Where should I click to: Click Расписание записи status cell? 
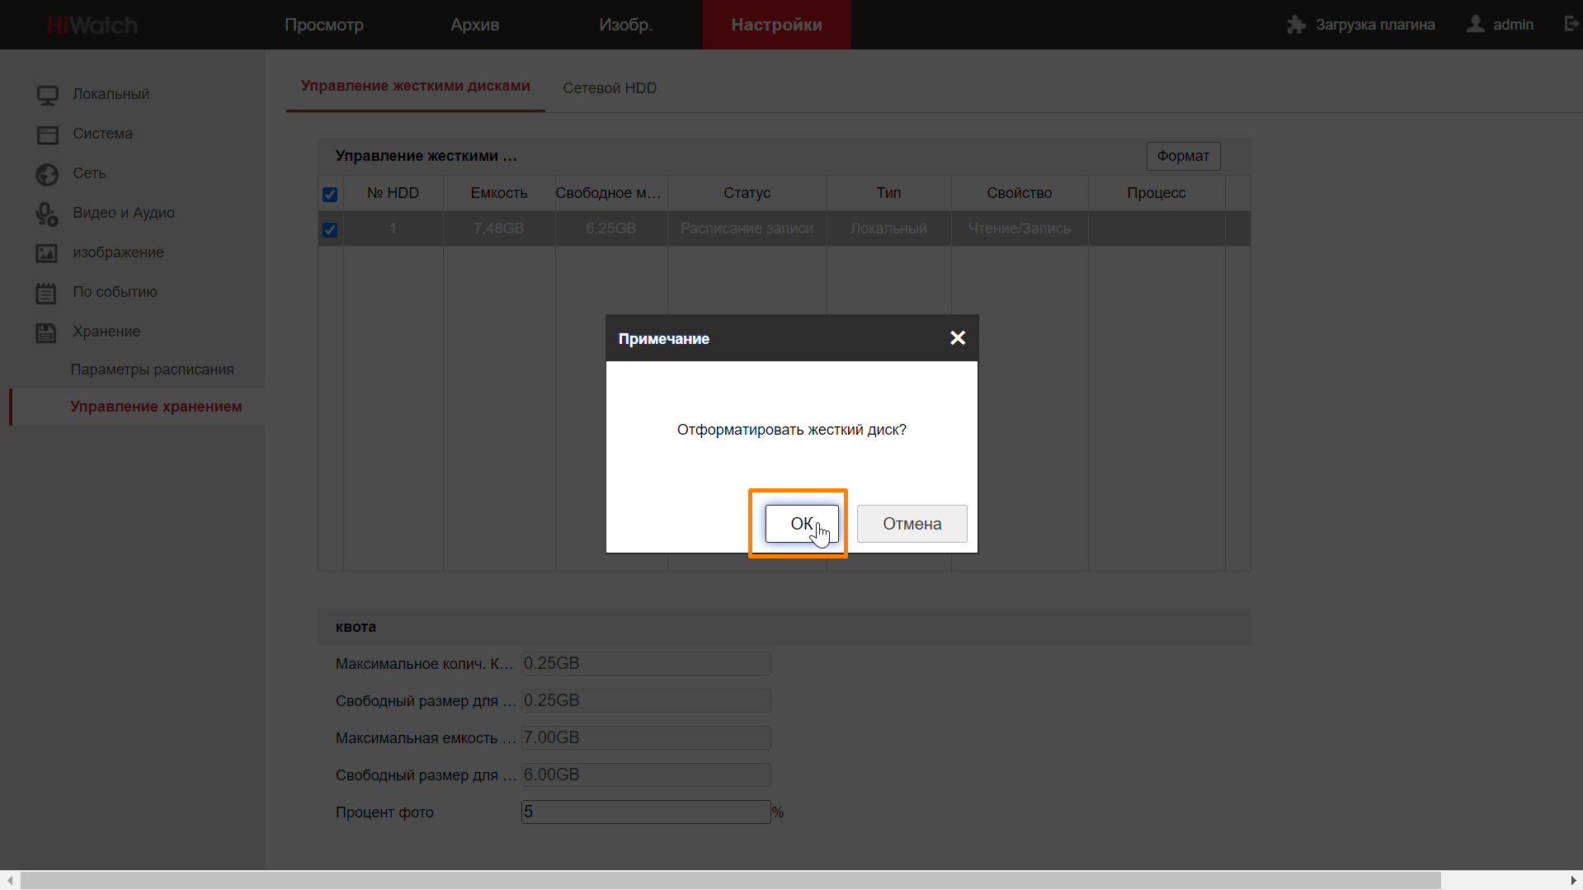click(747, 228)
